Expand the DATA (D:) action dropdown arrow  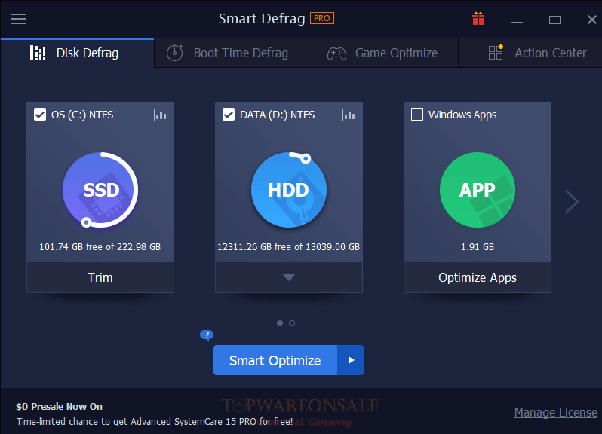tap(289, 277)
